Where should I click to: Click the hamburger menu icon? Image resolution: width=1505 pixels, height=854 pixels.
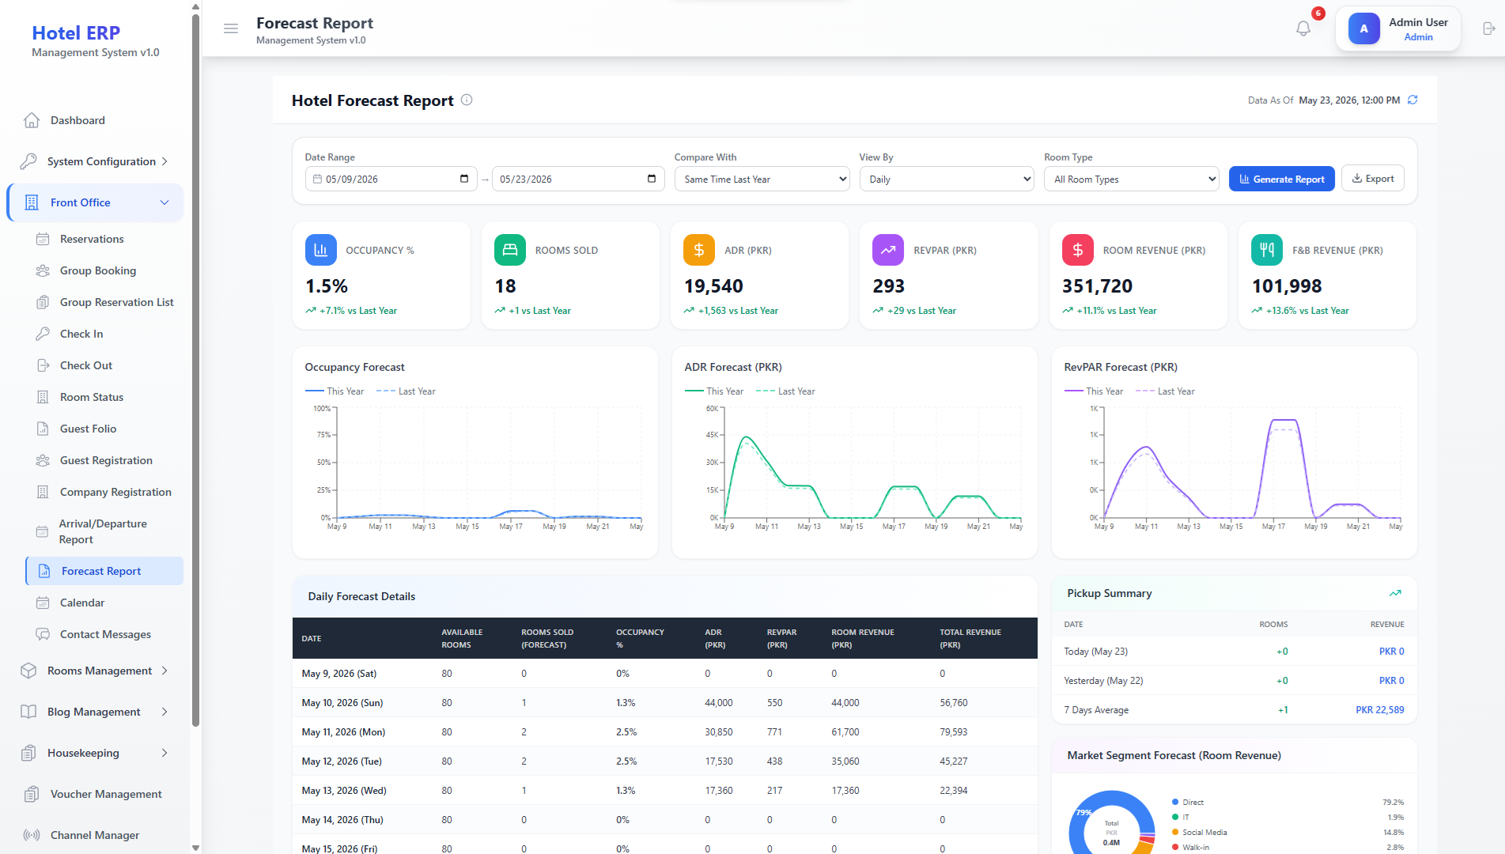coord(231,28)
